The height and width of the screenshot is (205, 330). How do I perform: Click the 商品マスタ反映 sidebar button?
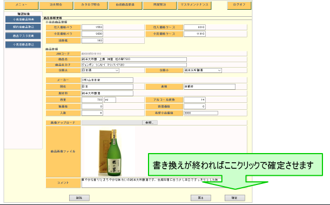pyautogui.click(x=23, y=36)
